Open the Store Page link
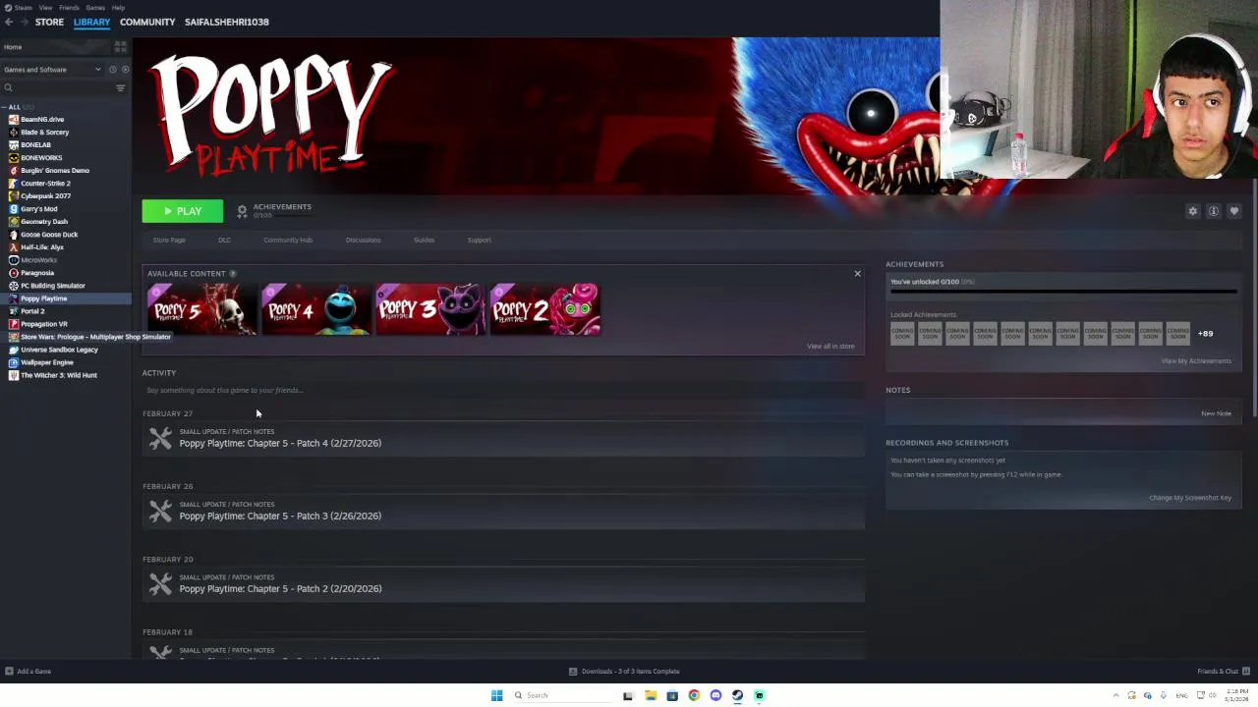 coord(169,240)
